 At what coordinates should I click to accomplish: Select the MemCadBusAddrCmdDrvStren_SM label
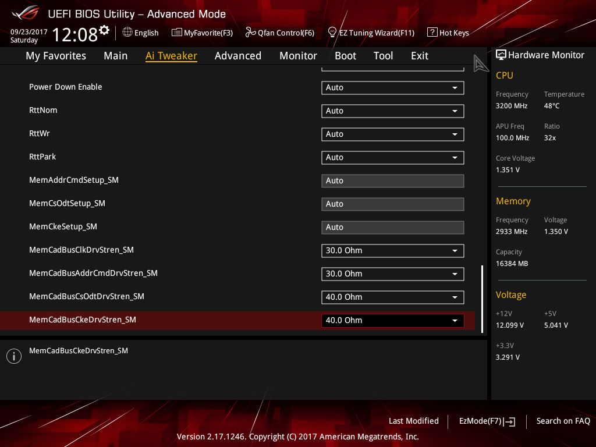click(93, 273)
